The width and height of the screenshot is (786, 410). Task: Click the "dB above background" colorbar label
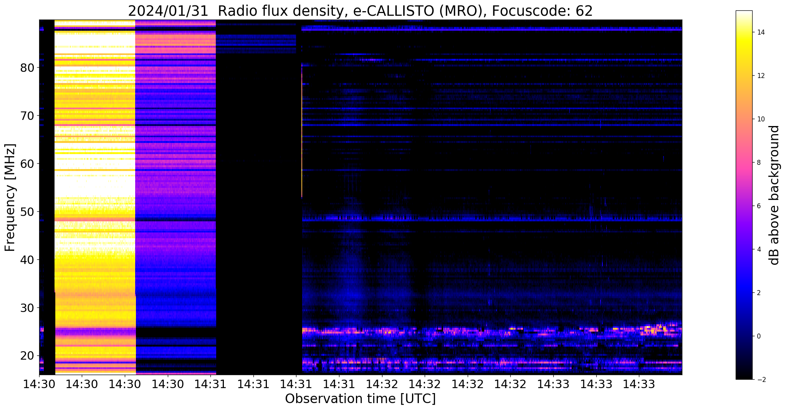click(774, 195)
